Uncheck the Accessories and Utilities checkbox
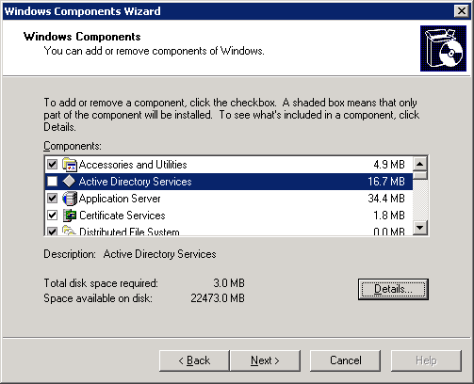Screen dimensions: 474x384 pyautogui.click(x=52, y=165)
